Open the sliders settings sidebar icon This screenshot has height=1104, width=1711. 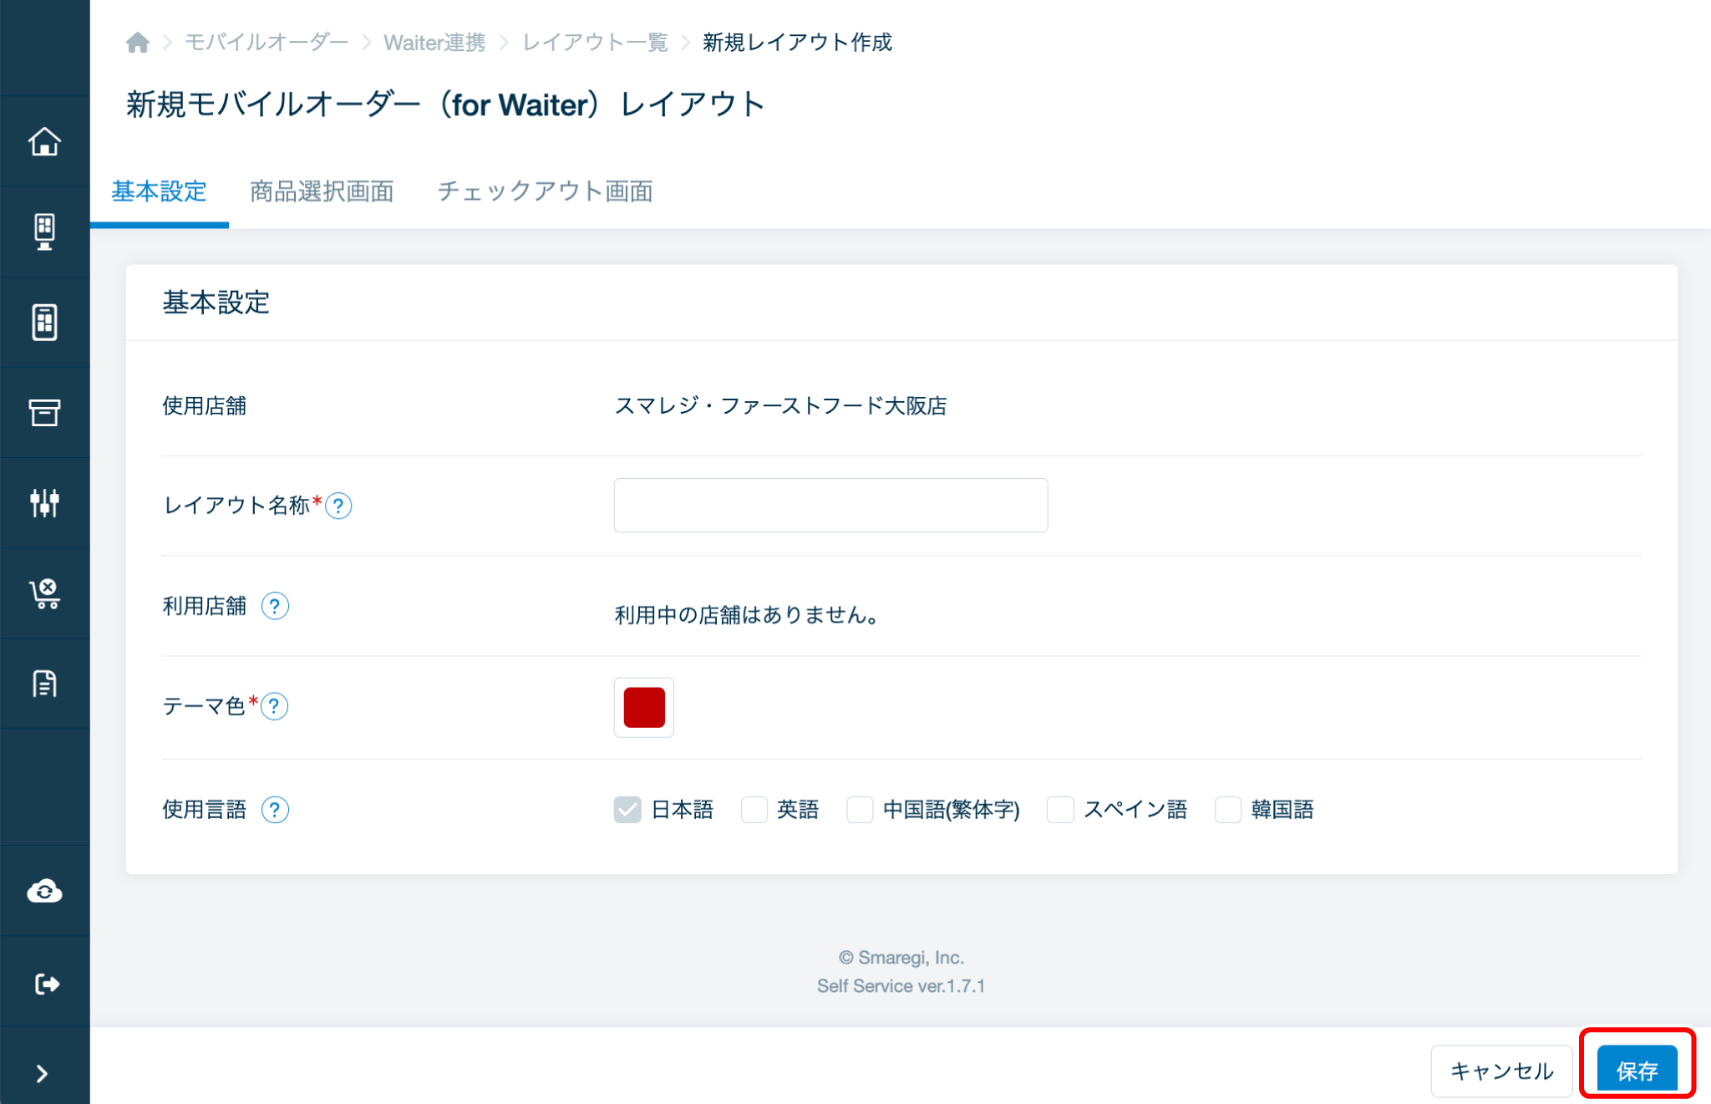(44, 502)
